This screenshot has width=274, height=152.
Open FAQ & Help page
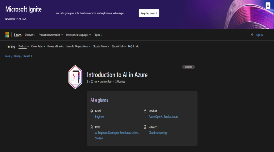(133, 46)
